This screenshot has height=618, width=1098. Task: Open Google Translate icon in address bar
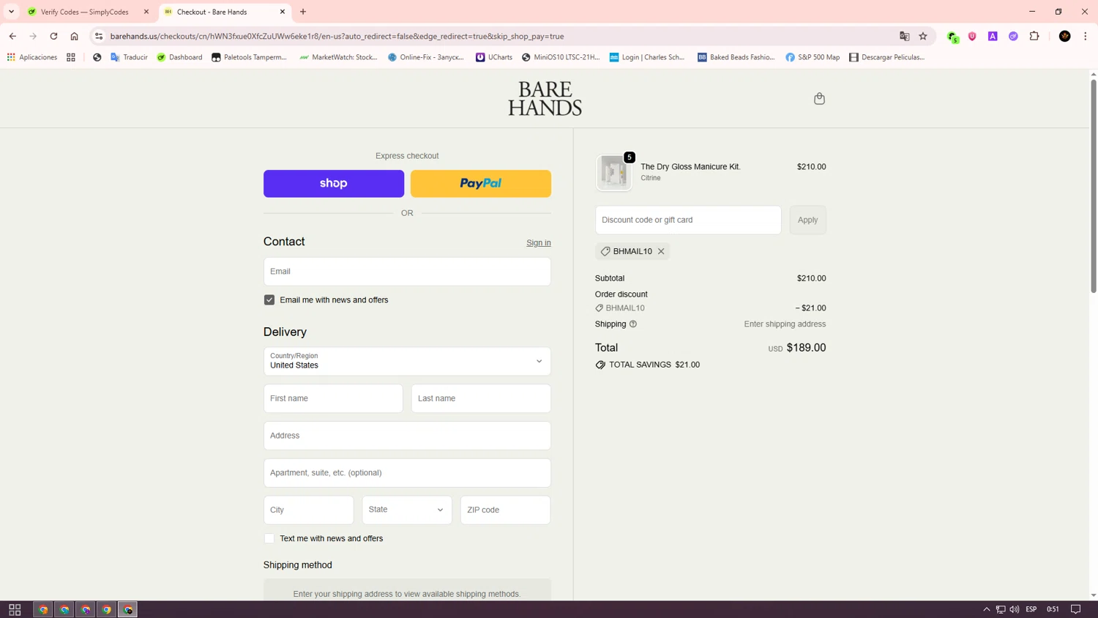904,36
